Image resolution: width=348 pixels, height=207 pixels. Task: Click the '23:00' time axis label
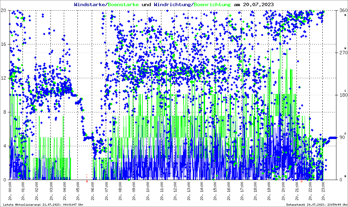point(323,187)
